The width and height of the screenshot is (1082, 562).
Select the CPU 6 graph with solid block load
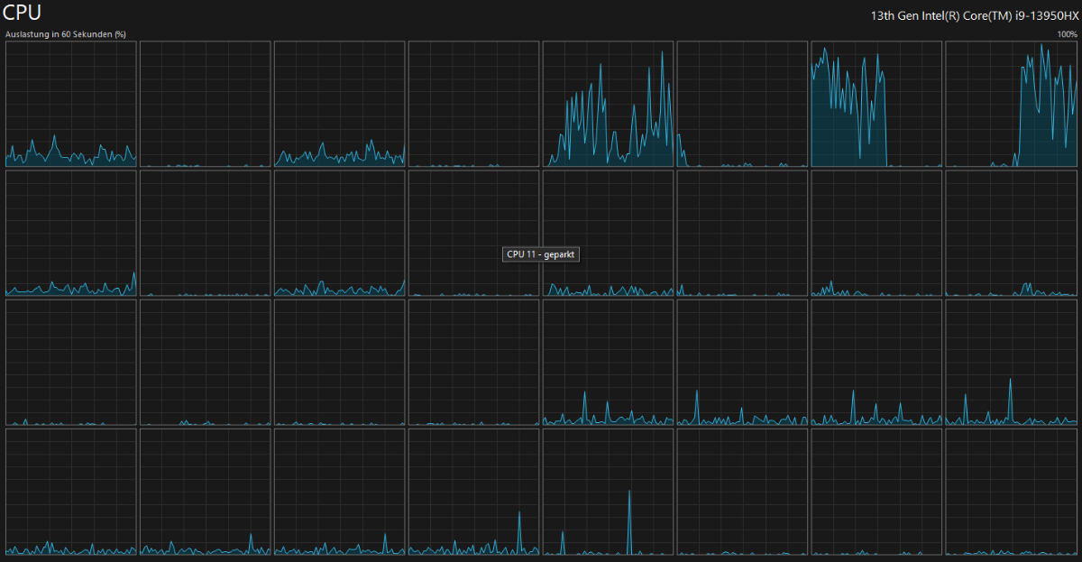point(876,104)
